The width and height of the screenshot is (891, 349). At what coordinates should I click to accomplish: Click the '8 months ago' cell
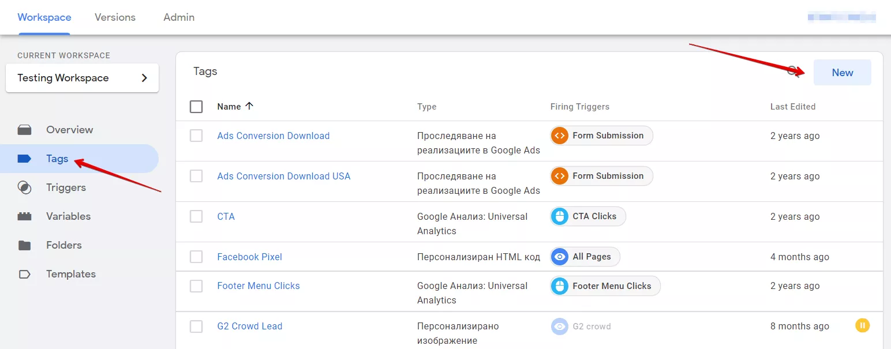coord(800,326)
